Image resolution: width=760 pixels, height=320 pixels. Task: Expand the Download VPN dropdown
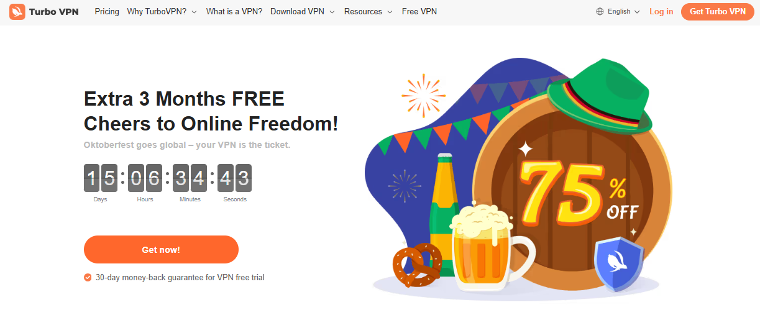pyautogui.click(x=303, y=12)
